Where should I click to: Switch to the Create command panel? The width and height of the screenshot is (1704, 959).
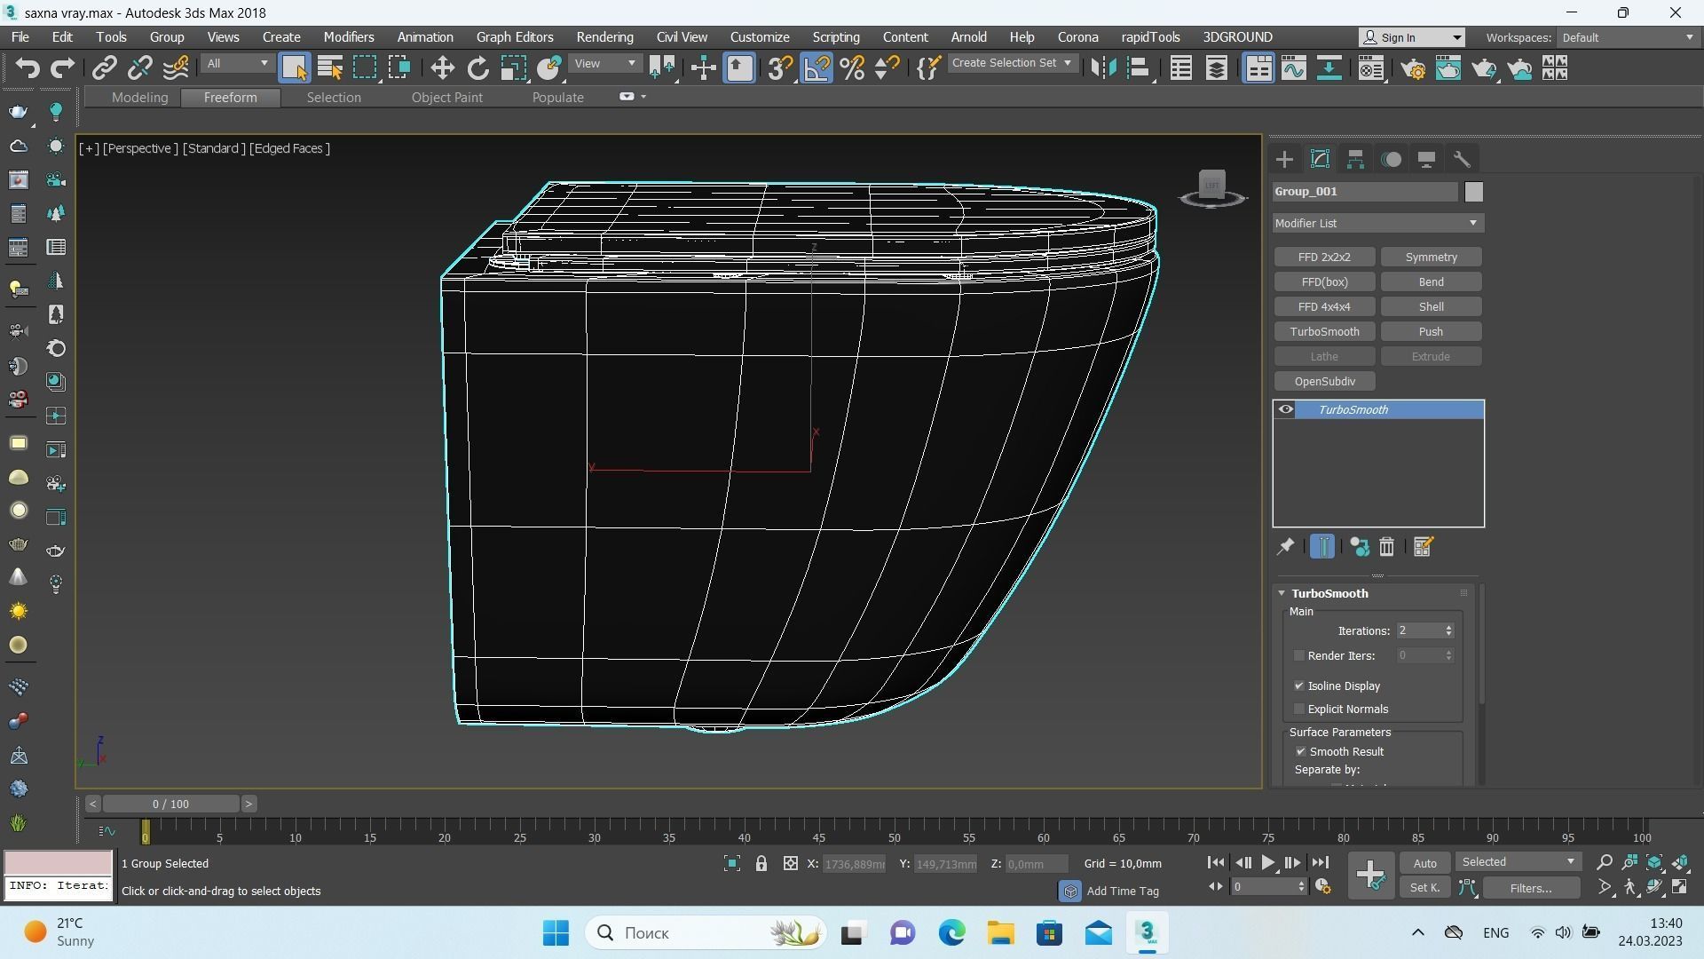coord(1284,160)
